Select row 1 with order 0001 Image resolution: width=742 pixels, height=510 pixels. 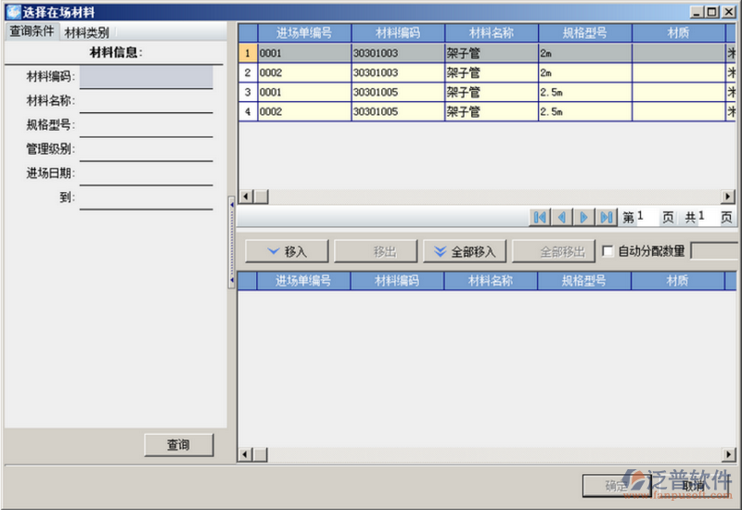[x=303, y=54]
